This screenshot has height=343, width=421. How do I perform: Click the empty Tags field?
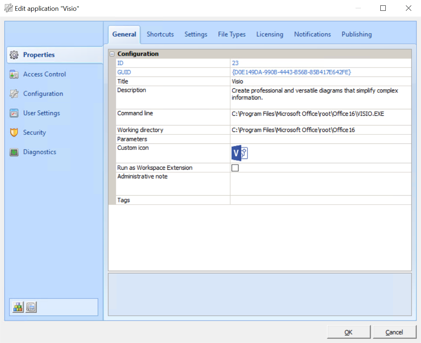click(321, 200)
